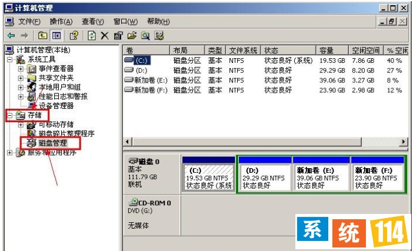Click the Forward arrow toolbar icon

point(25,35)
